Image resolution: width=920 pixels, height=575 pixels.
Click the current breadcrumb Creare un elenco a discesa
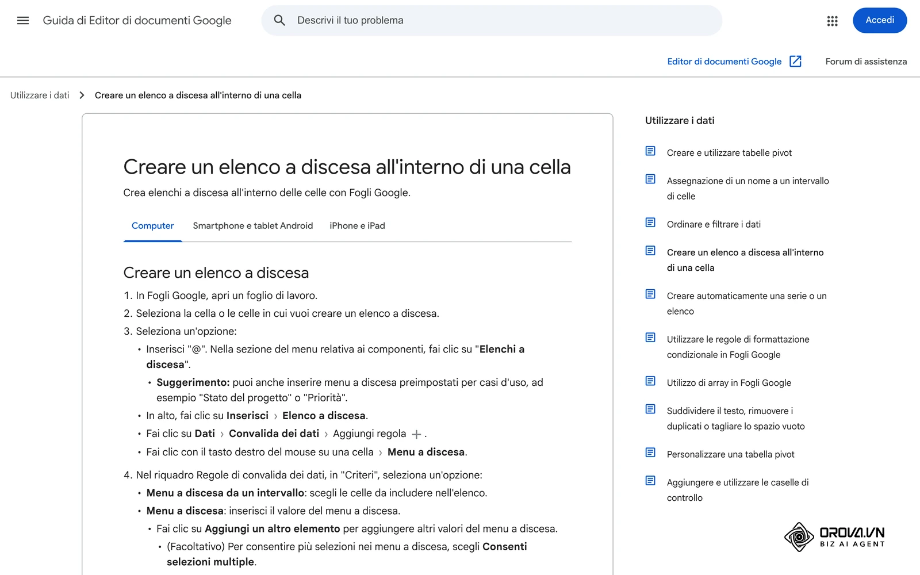pos(198,95)
